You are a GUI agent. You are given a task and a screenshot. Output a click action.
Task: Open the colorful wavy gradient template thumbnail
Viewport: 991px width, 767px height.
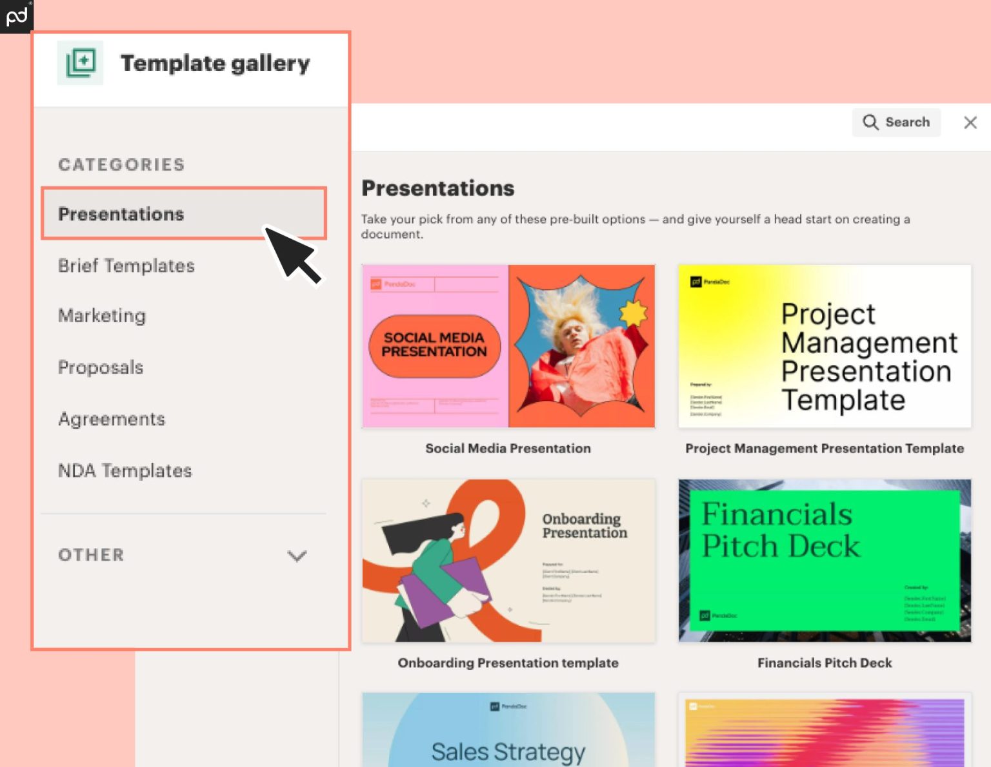tap(825, 730)
